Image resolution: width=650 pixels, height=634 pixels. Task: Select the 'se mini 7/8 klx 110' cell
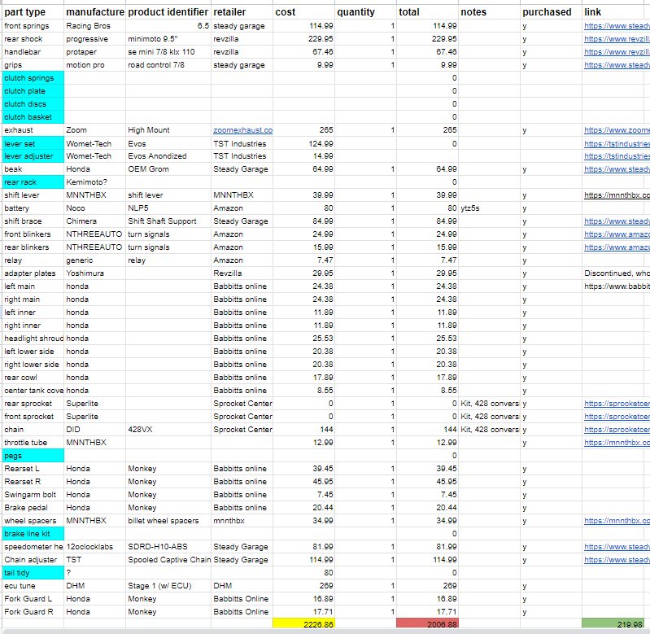click(168, 52)
